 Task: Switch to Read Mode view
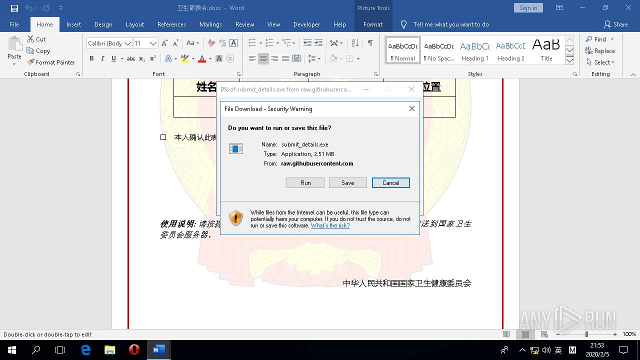[506, 334]
